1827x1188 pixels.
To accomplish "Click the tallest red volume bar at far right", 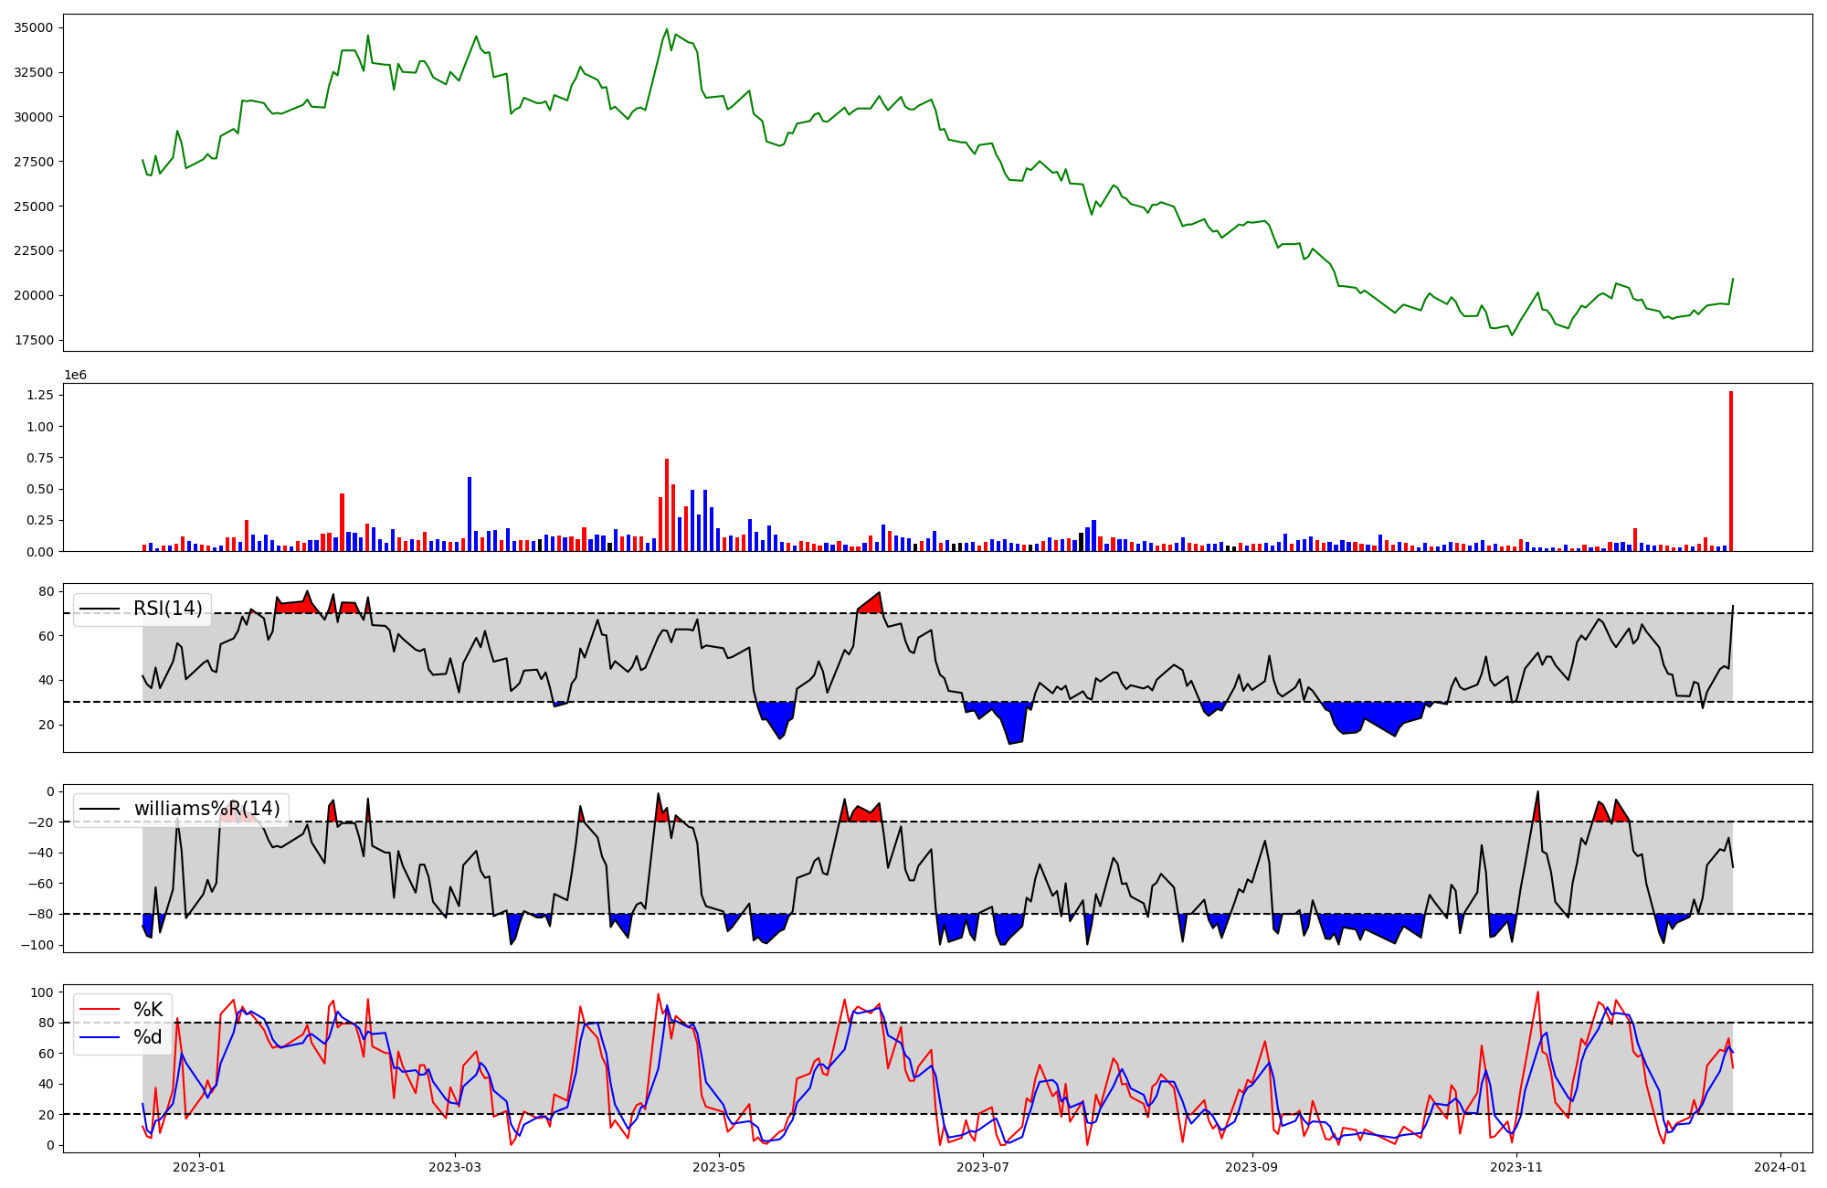I will 1730,471.
